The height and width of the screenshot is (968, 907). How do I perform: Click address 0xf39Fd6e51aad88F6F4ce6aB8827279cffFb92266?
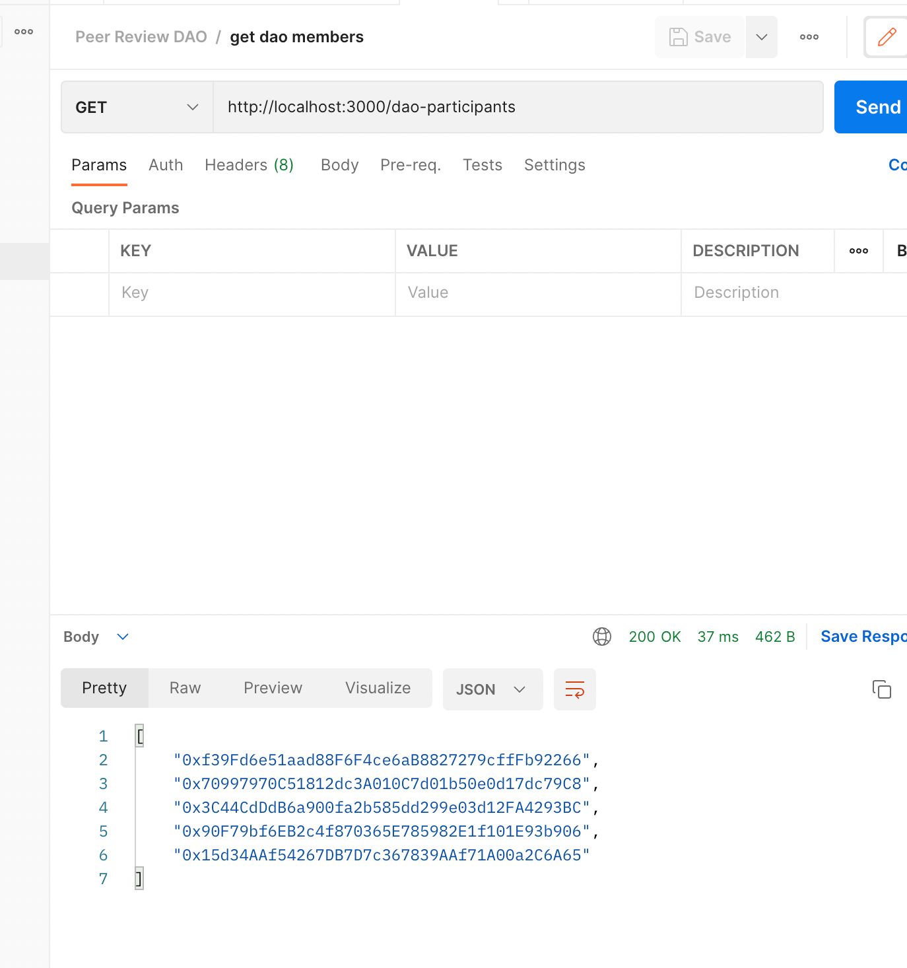pos(382,760)
